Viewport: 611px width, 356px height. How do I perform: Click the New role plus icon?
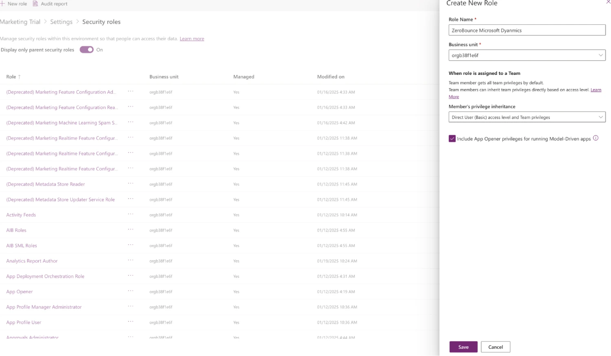pyautogui.click(x=3, y=4)
